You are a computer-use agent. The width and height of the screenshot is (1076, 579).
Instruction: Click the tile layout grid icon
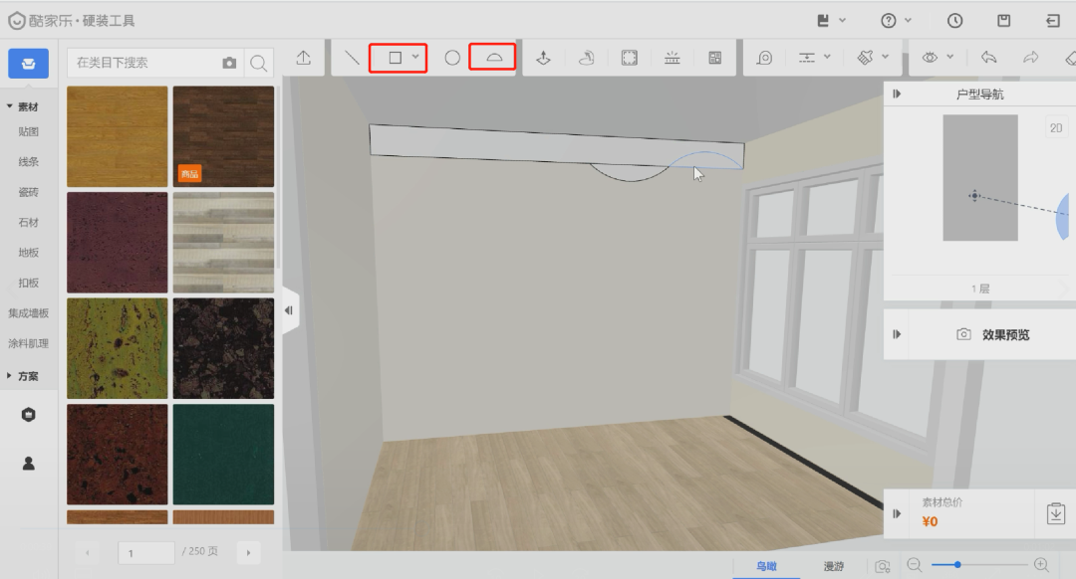(x=715, y=59)
